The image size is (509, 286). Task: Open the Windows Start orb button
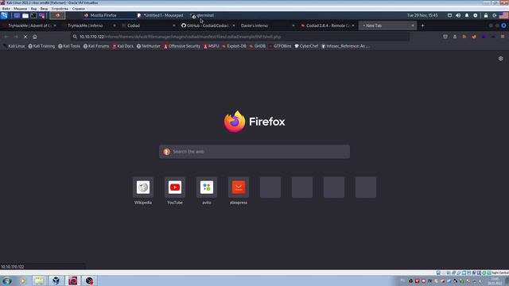point(7,280)
